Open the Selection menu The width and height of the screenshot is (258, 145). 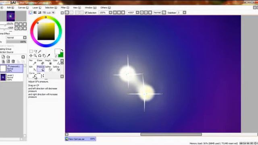(x=51, y=8)
